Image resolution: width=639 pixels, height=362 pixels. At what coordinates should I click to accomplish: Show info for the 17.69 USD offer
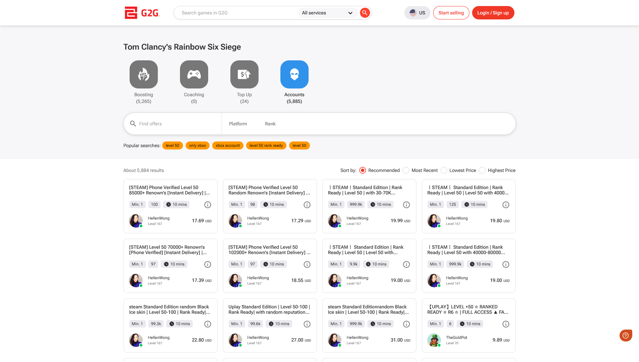click(x=208, y=205)
